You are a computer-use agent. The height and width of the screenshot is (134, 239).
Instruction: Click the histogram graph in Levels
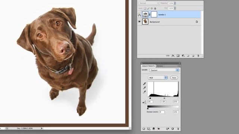pyautogui.click(x=163, y=89)
